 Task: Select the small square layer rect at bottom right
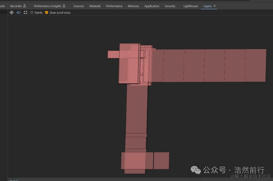pyautogui.click(x=161, y=161)
